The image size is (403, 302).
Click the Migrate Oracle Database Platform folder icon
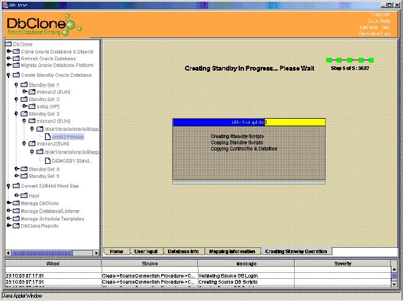(x=16, y=65)
